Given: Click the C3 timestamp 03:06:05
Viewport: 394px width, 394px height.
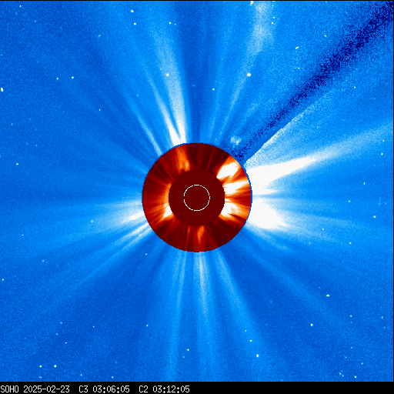Looking at the screenshot, I should [111, 389].
